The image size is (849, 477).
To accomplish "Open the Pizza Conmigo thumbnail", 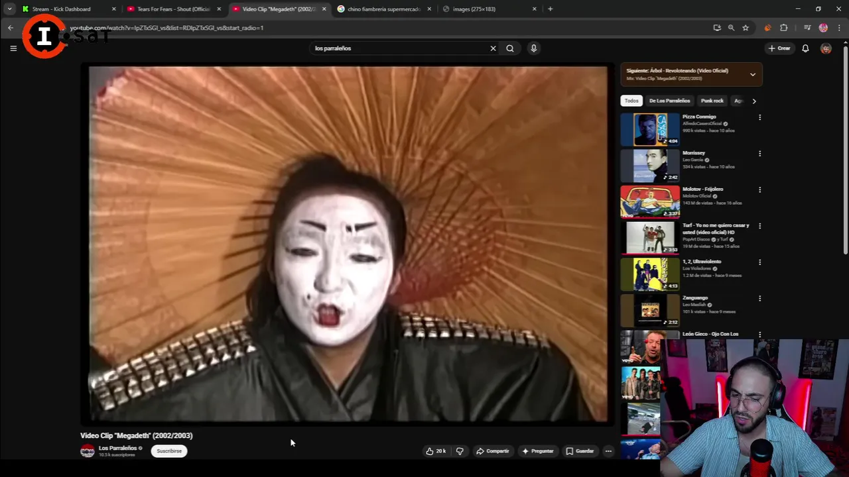I will (650, 130).
